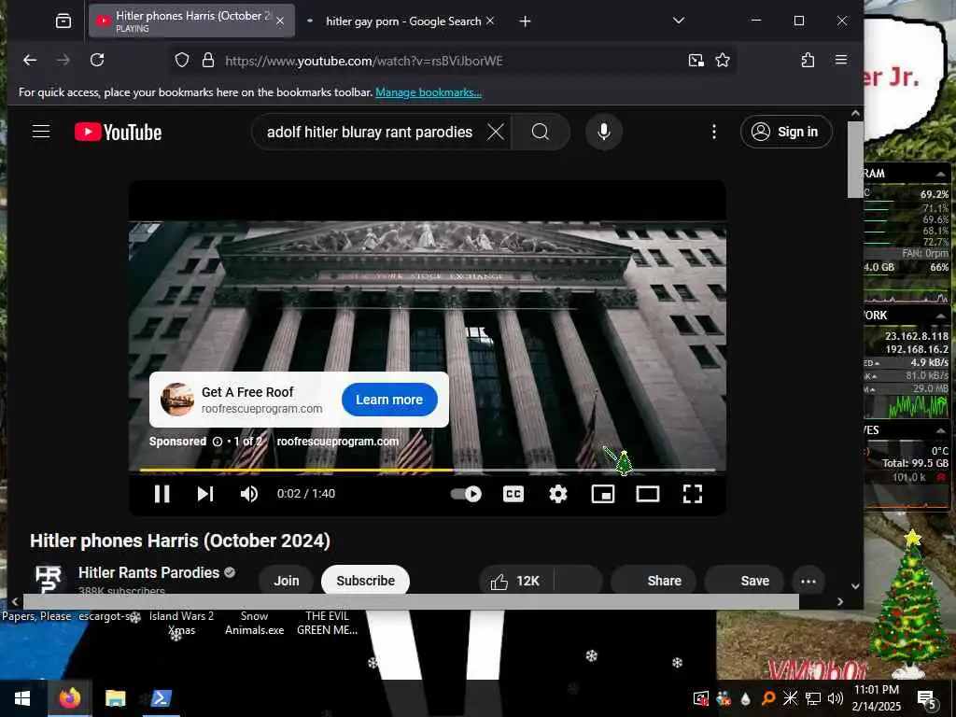Viewport: 956px width, 717px height.
Task: Expand the list all tabs chevron
Action: (x=679, y=21)
